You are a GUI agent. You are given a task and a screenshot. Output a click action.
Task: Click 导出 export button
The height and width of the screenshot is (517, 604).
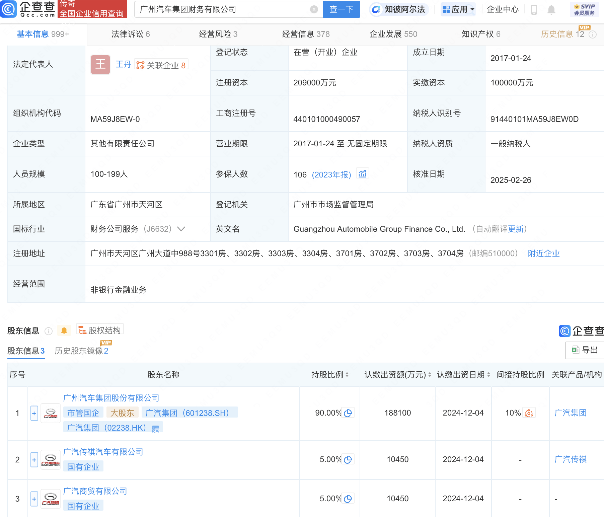click(x=585, y=350)
